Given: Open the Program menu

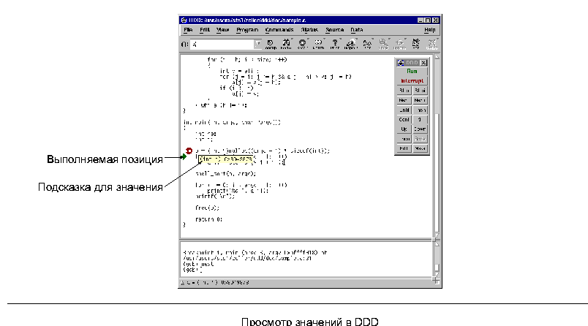Looking at the screenshot, I should tap(247, 30).
